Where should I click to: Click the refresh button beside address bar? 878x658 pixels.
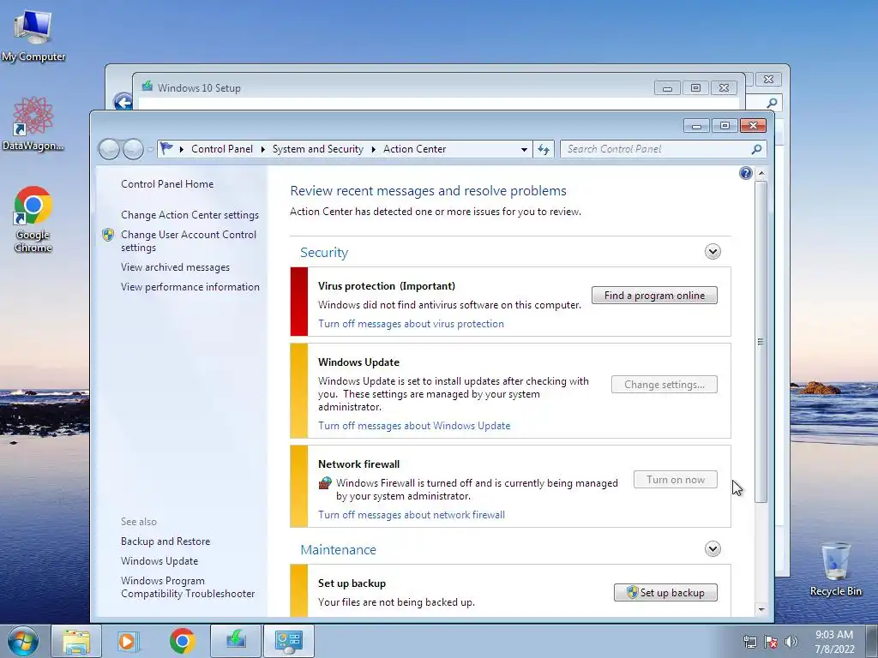(544, 149)
